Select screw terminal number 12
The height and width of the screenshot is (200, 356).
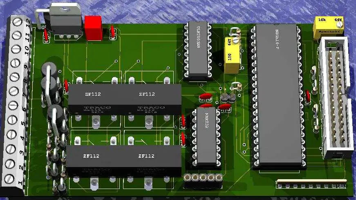pos(16,23)
